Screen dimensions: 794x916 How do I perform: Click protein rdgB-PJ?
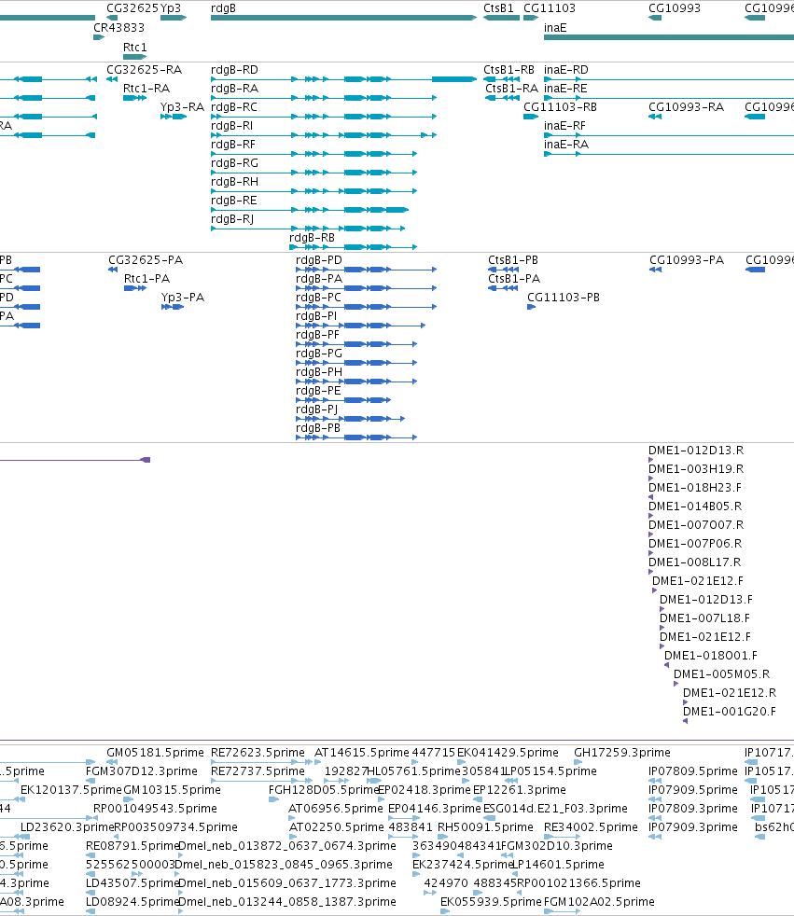351,420
